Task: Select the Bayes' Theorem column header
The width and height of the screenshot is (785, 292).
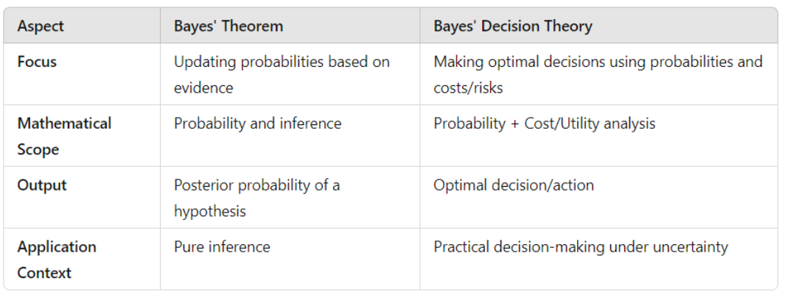Action: coord(228,26)
